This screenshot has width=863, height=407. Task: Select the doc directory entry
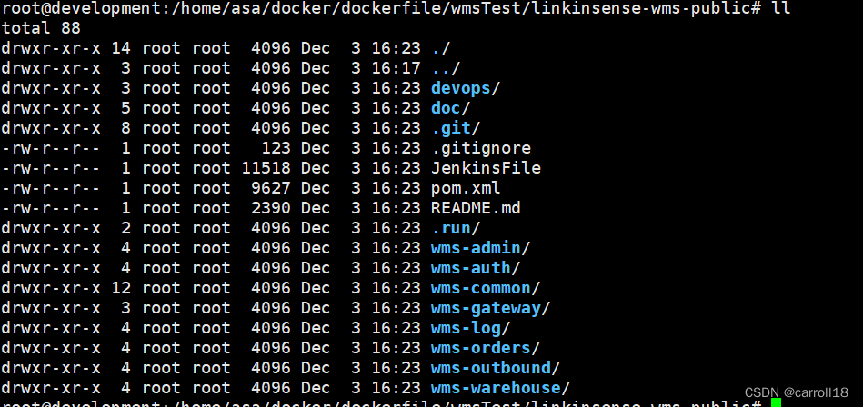pos(446,108)
